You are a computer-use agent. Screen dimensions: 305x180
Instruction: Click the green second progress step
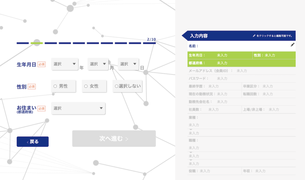(37, 43)
